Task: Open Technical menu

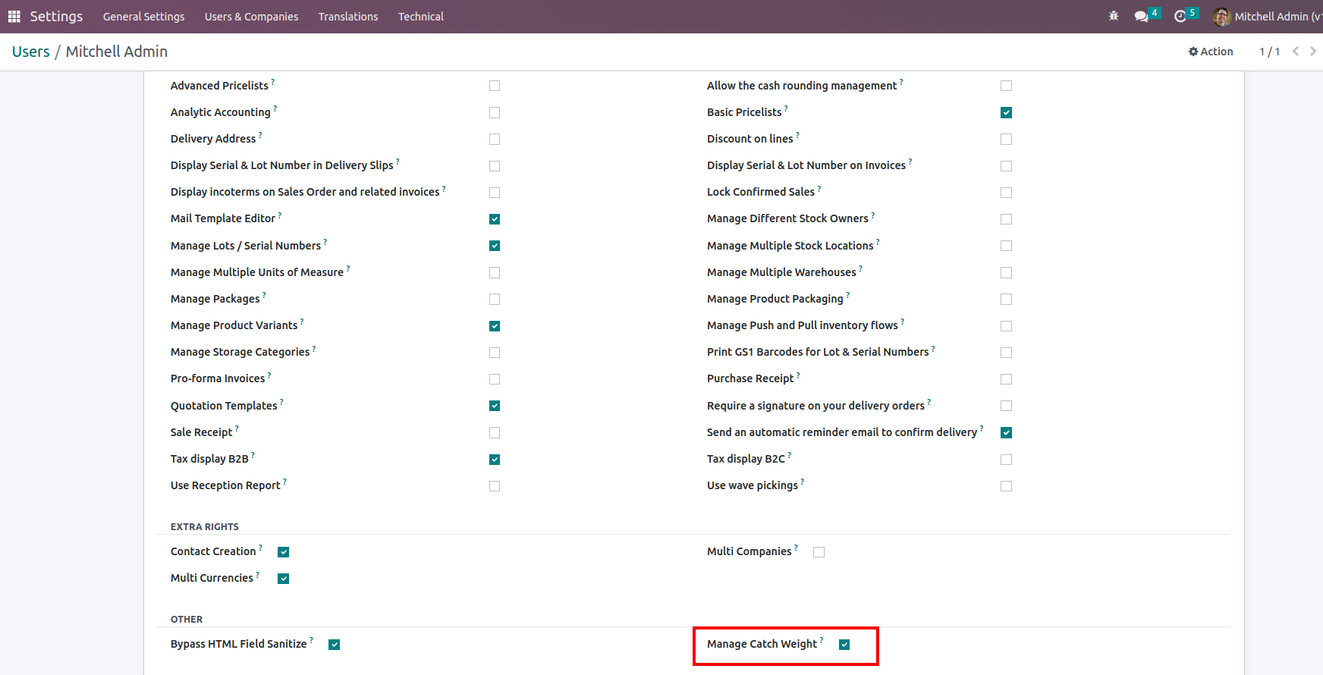Action: pos(421,17)
